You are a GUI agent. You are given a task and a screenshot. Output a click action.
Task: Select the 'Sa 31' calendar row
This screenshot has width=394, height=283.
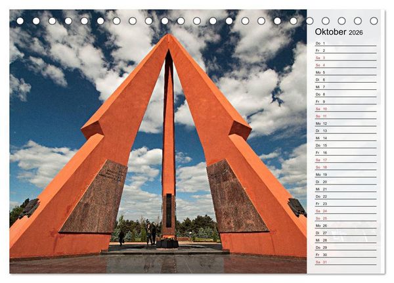(x=346, y=262)
